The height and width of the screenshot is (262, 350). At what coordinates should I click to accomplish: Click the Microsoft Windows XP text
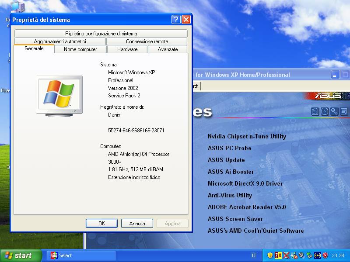[132, 72]
